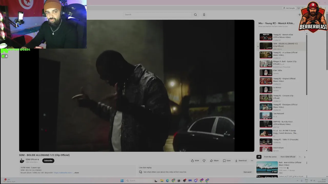Open the live chat replay panel
This screenshot has height=184, width=328.
coord(247,172)
